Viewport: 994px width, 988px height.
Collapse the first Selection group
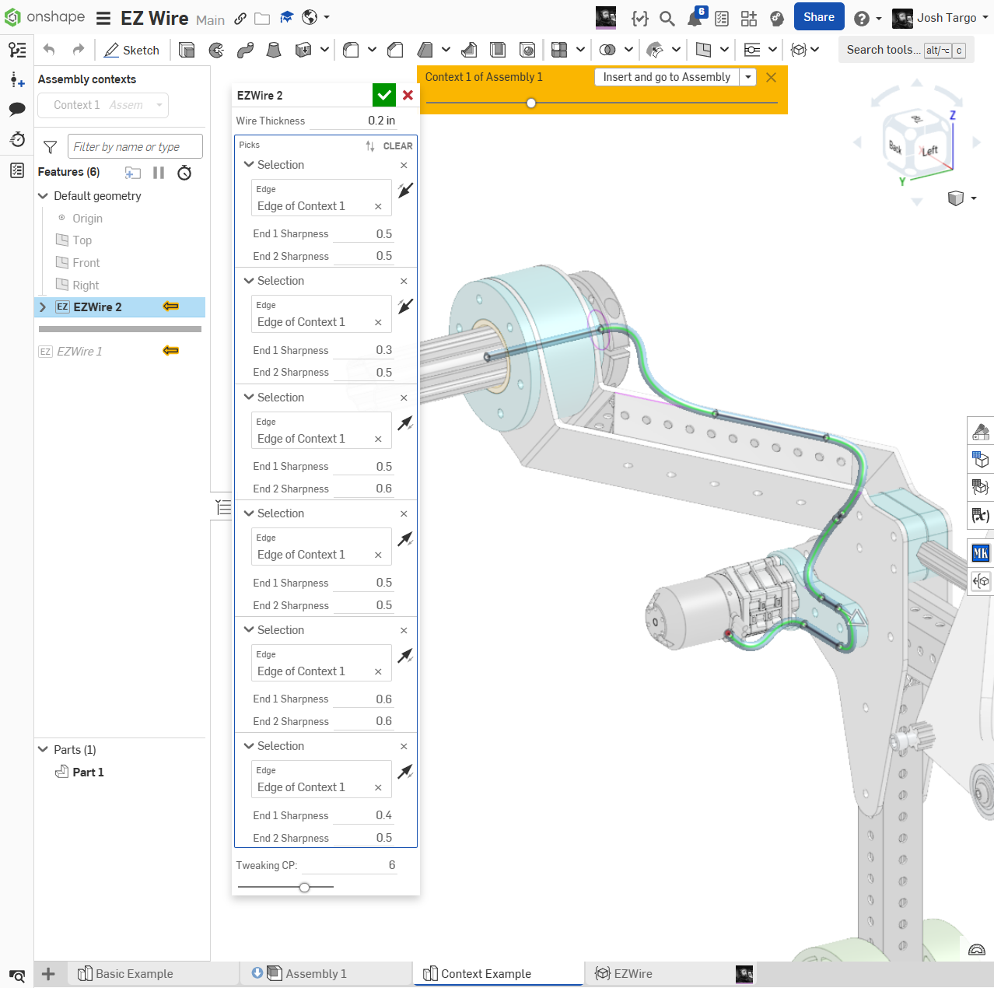pos(249,165)
